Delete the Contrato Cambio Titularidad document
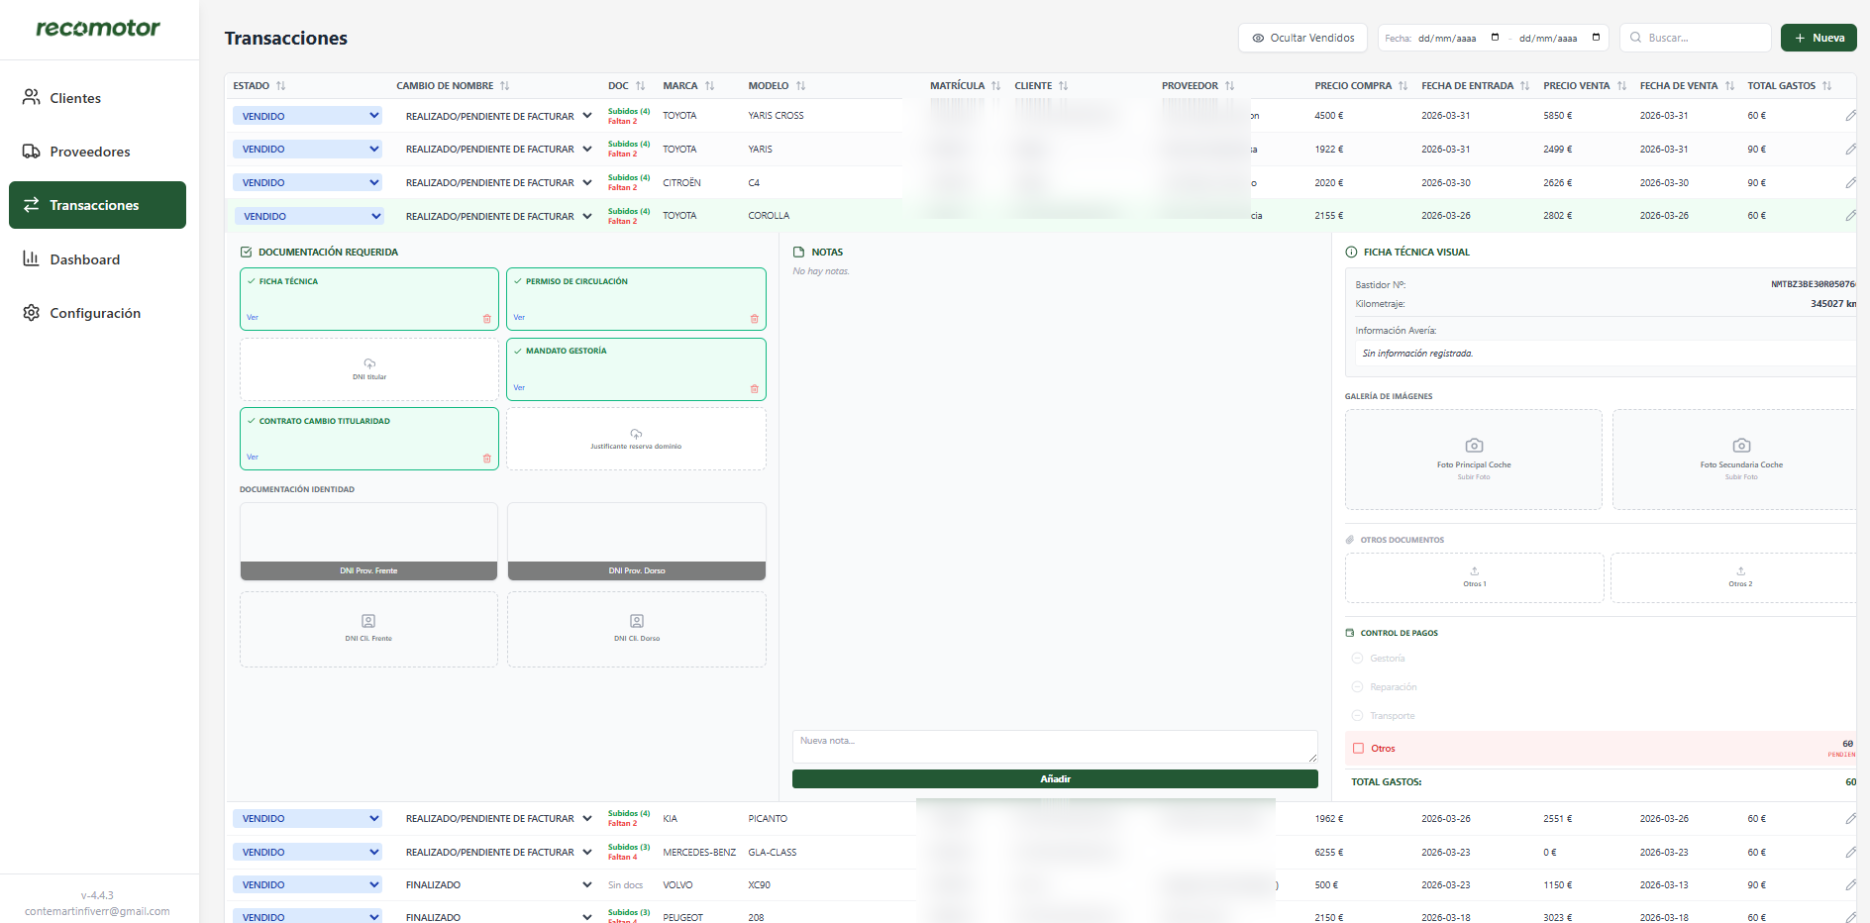 (486, 459)
